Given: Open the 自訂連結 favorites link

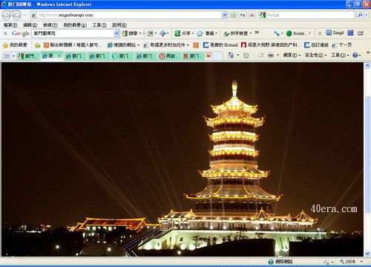Looking at the screenshot, I should pyautogui.click(x=317, y=45).
